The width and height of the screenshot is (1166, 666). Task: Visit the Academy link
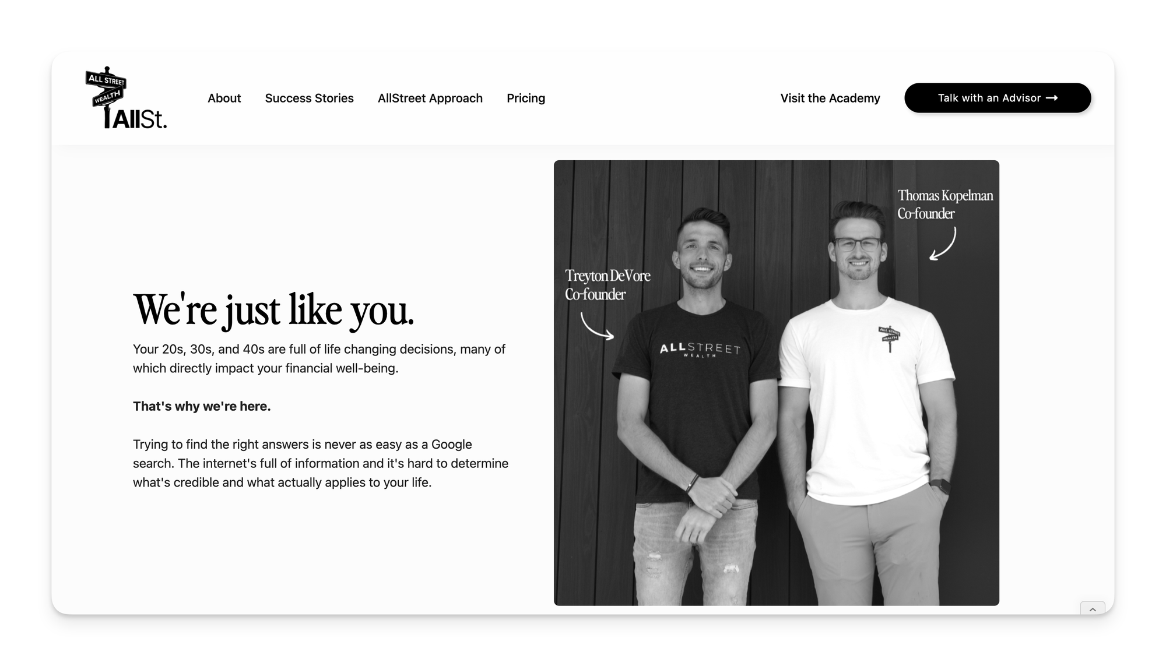click(x=830, y=98)
